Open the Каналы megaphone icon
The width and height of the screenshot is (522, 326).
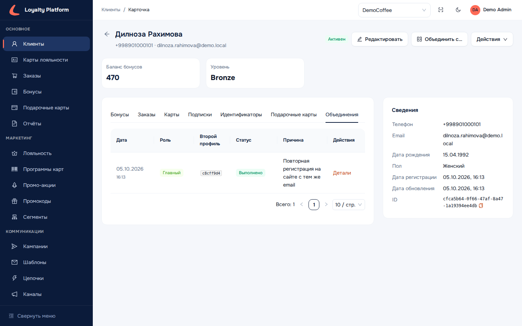tap(14, 294)
